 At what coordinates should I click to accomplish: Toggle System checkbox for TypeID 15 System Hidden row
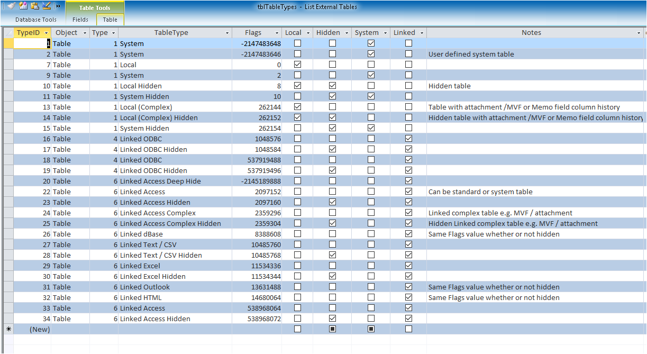click(x=371, y=128)
